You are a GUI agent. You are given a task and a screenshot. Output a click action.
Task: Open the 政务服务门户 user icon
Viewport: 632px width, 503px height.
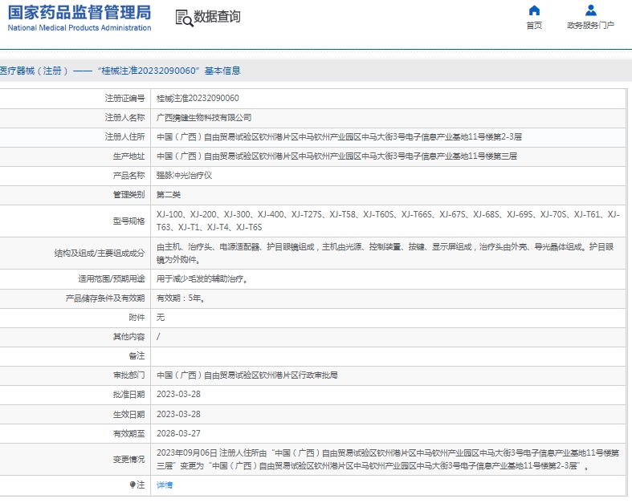(591, 10)
